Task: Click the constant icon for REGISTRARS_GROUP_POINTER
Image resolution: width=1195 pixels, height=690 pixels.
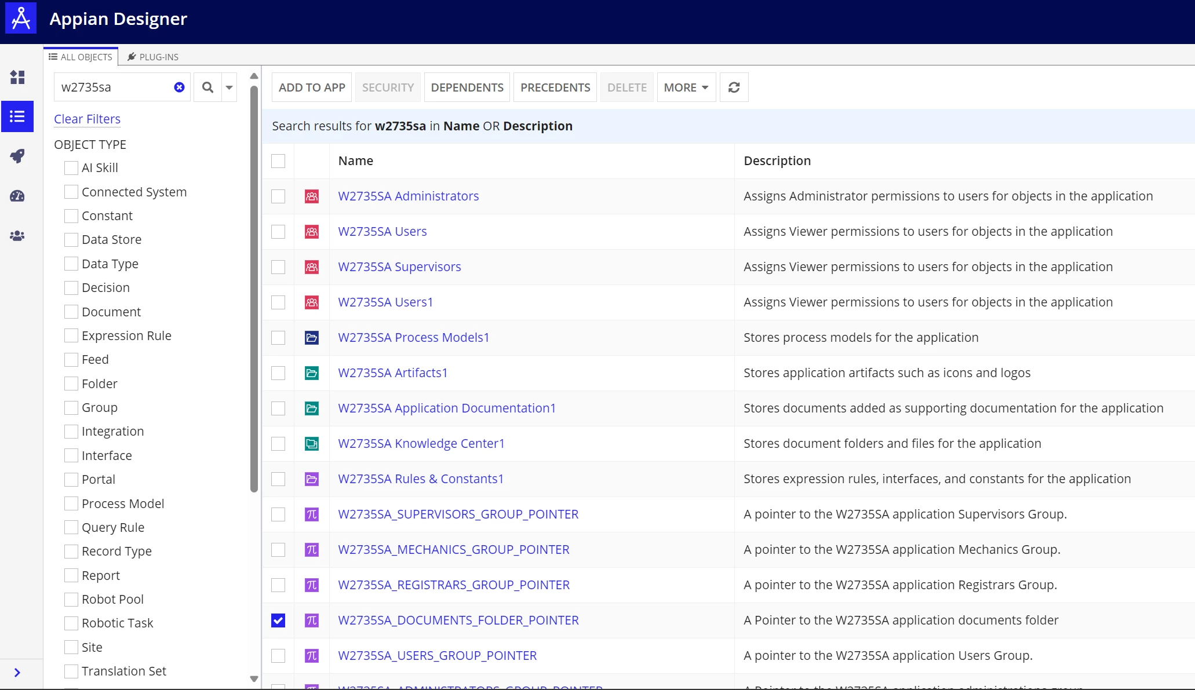Action: coord(312,585)
